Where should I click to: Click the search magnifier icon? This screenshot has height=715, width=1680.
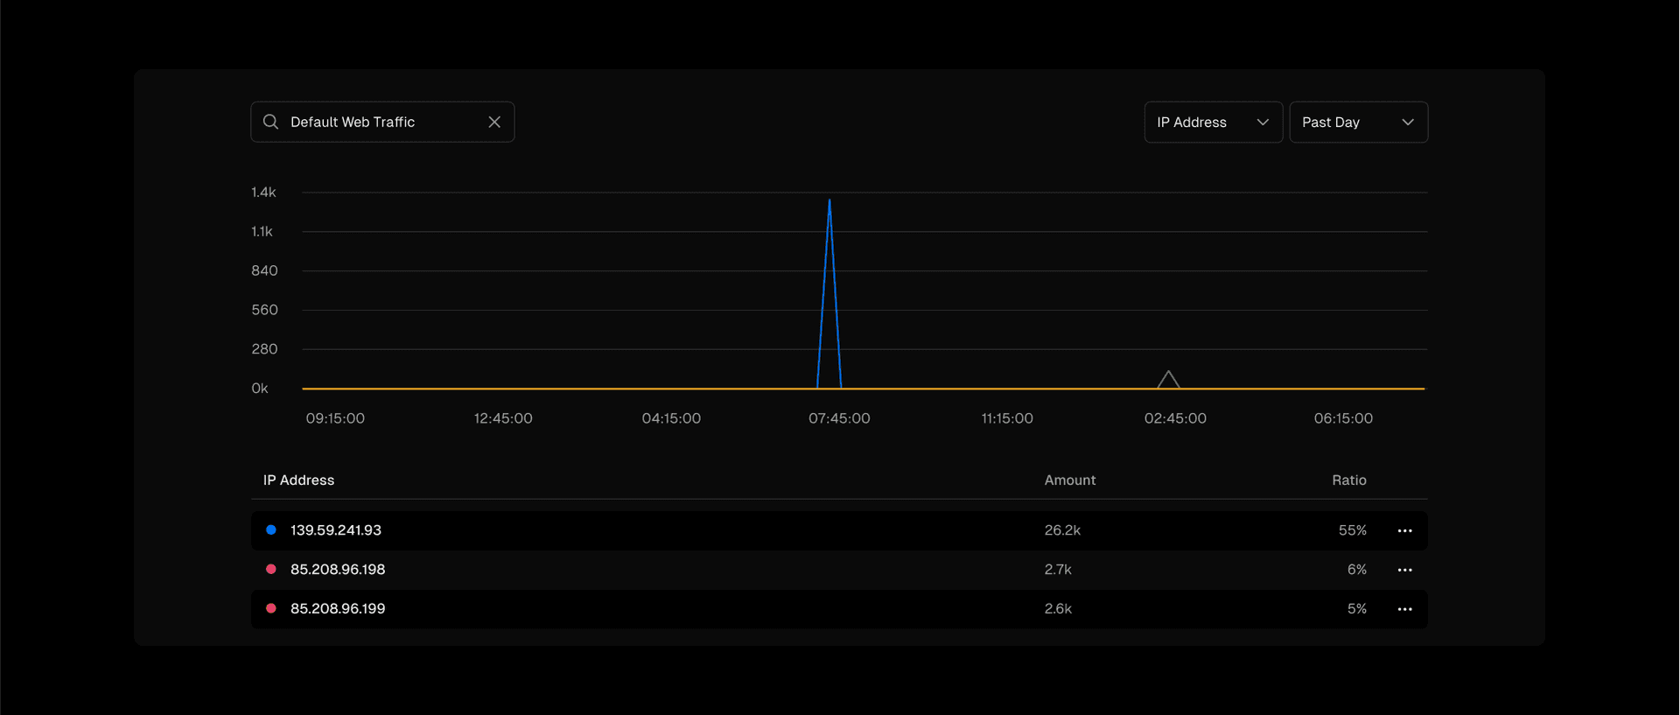[270, 122]
